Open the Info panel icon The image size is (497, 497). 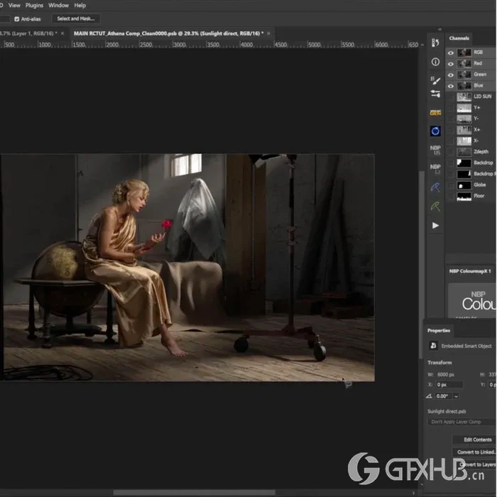[435, 62]
